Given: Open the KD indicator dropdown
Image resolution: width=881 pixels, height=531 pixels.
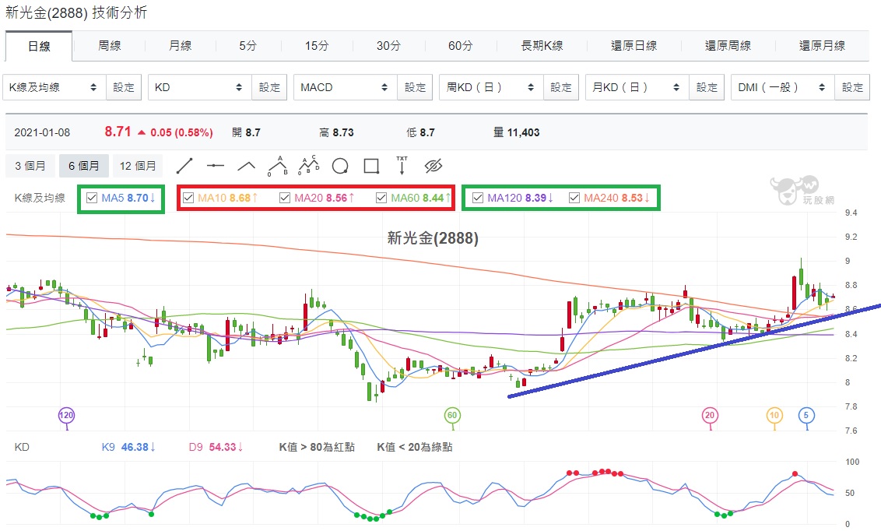Looking at the screenshot, I should pos(199,87).
